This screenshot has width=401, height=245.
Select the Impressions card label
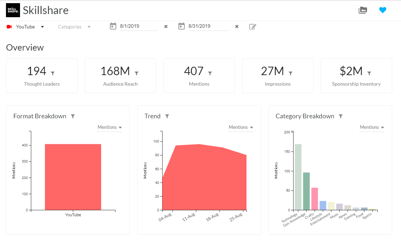[x=278, y=84]
